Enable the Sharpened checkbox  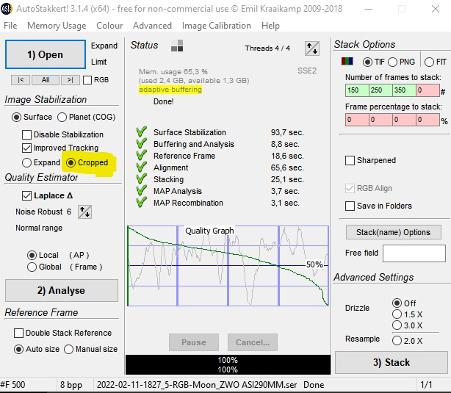pyautogui.click(x=350, y=161)
